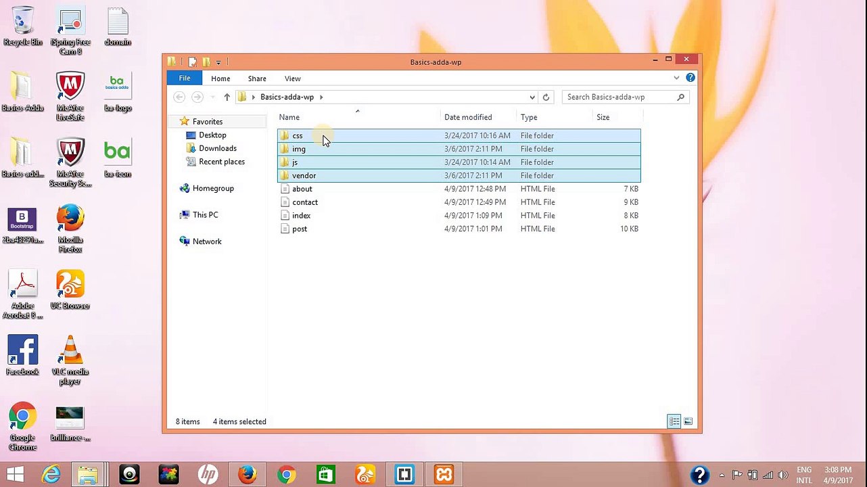Open Google Chrome in the taskbar
The height and width of the screenshot is (487, 867).
pos(287,474)
